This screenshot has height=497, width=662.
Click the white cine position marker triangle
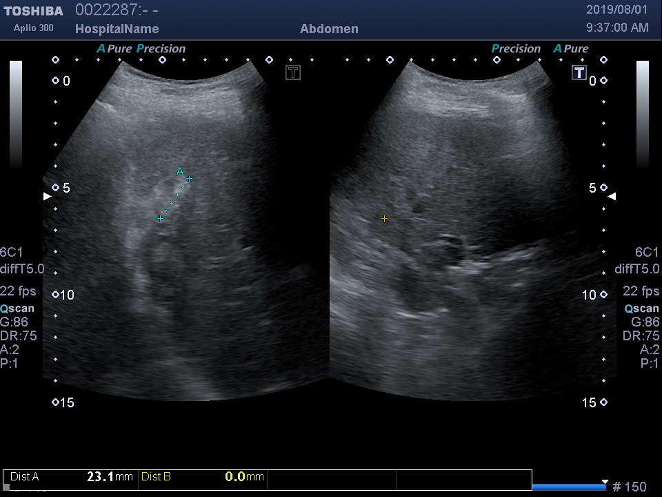(605, 483)
